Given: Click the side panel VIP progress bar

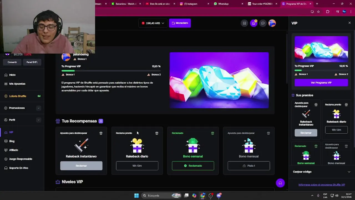Looking at the screenshot, I should [321, 71].
